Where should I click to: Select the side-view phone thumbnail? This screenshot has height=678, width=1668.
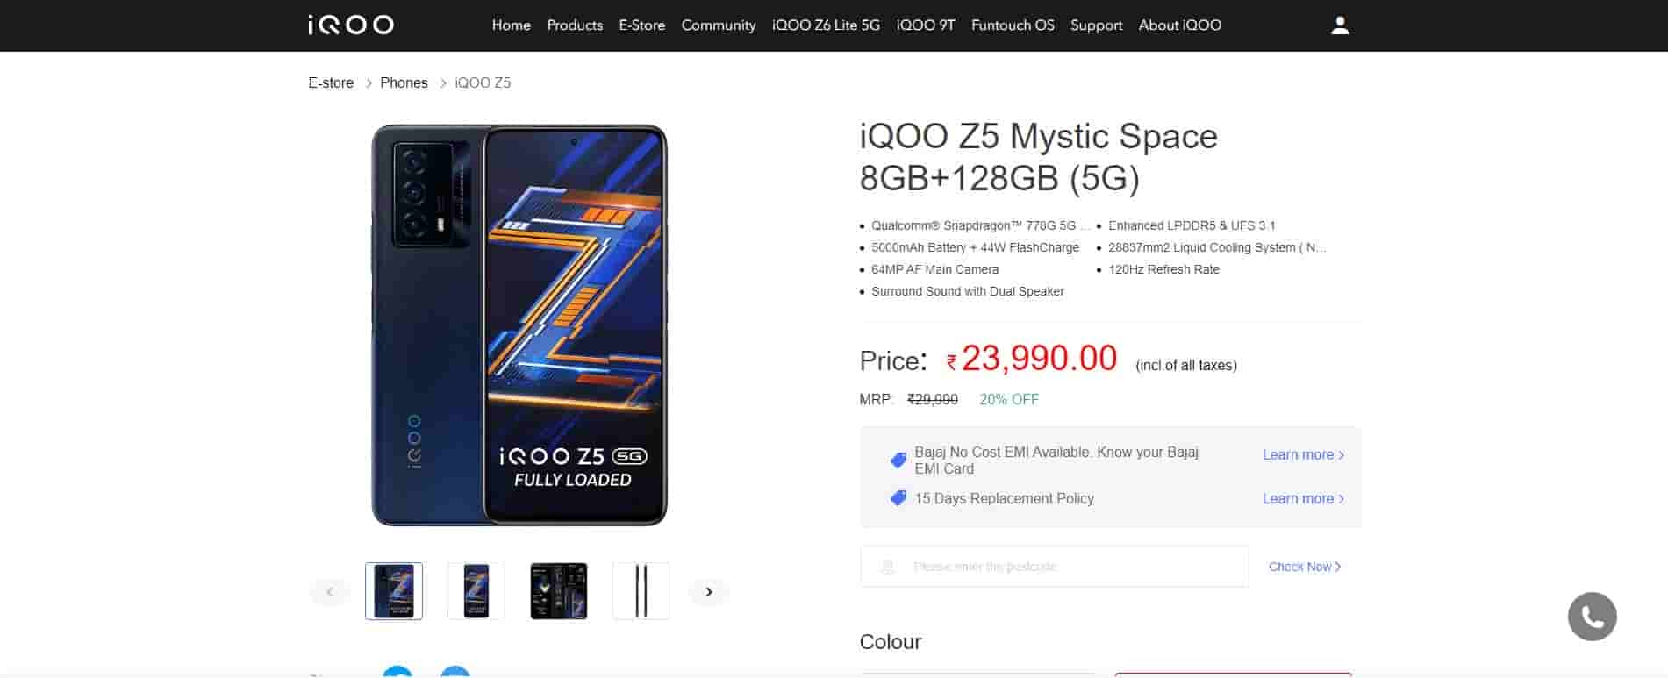(x=641, y=591)
